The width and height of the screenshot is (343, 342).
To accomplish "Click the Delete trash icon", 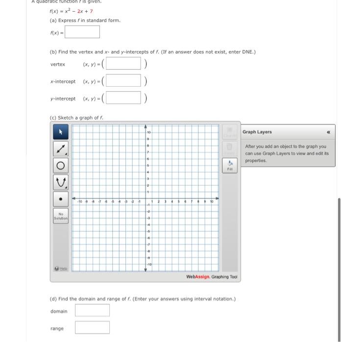I will [230, 148].
